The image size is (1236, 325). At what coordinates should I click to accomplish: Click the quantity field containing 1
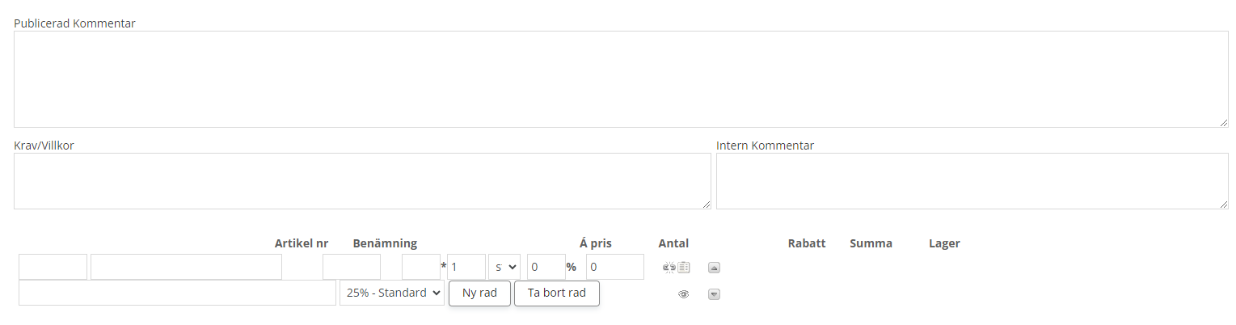(x=466, y=267)
